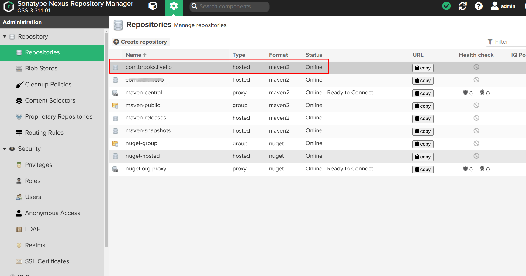Click the green system status checkmark
The image size is (526, 276).
[x=446, y=6]
